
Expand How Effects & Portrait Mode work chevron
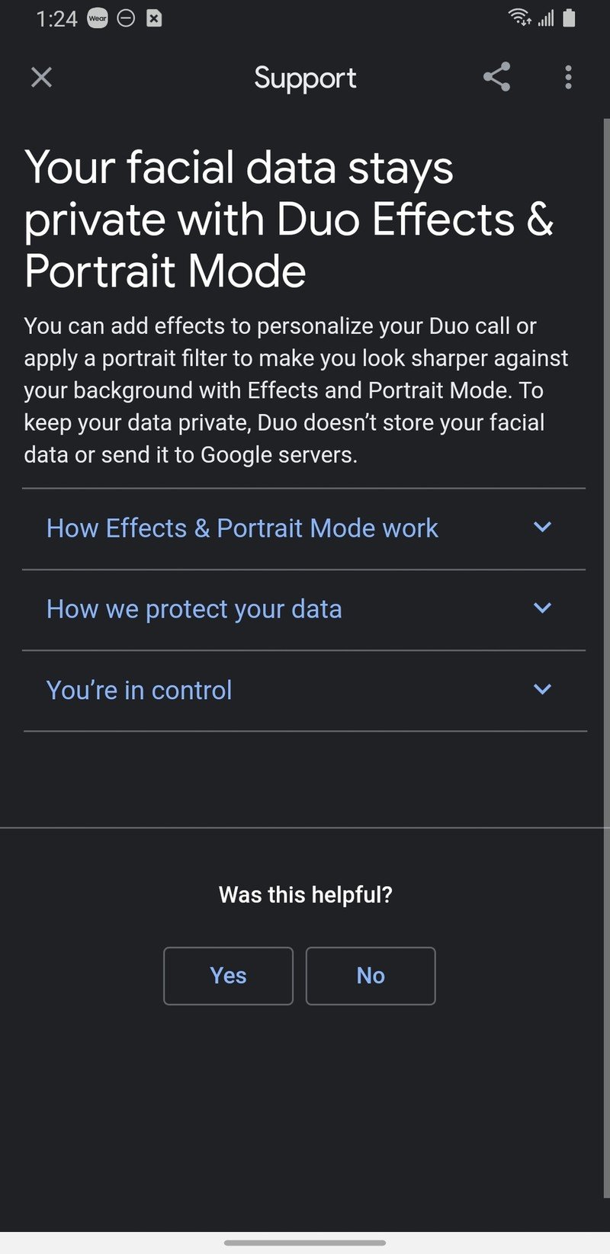(x=542, y=528)
